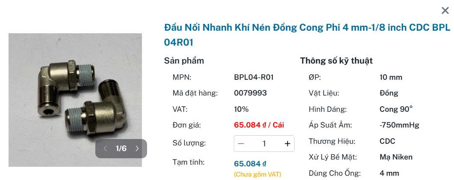Click order code 0079993
This screenshot has height=180, width=454.
click(x=250, y=93)
